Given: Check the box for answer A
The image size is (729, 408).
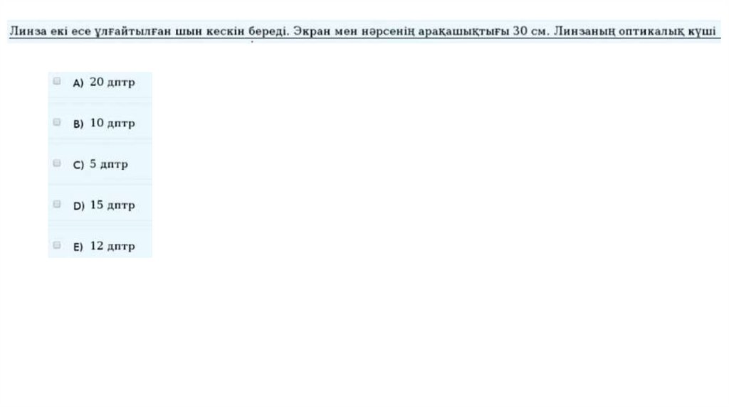Looking at the screenshot, I should point(57,81).
